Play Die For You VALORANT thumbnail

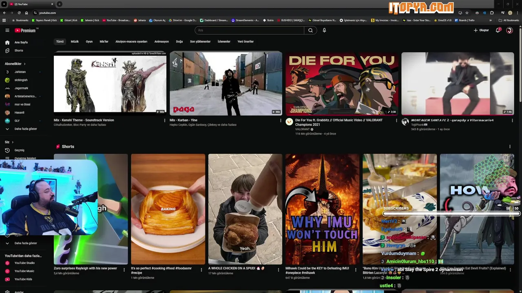(342, 83)
